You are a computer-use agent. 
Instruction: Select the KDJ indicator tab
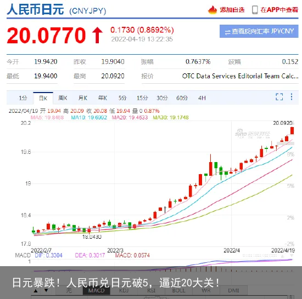(x=124, y=290)
